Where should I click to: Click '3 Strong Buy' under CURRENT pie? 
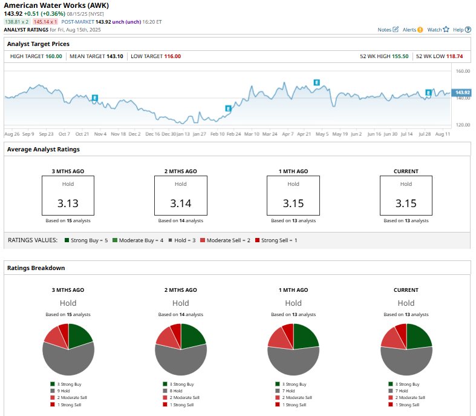tap(404, 384)
